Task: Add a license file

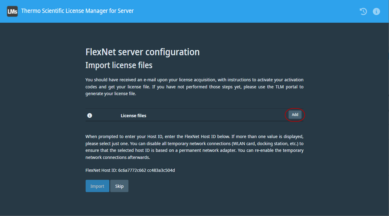Action: [295, 115]
